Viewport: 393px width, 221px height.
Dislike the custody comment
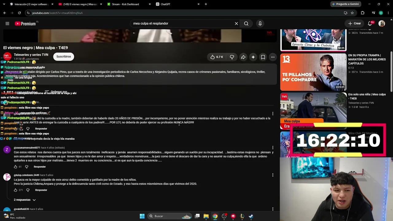click(x=28, y=129)
